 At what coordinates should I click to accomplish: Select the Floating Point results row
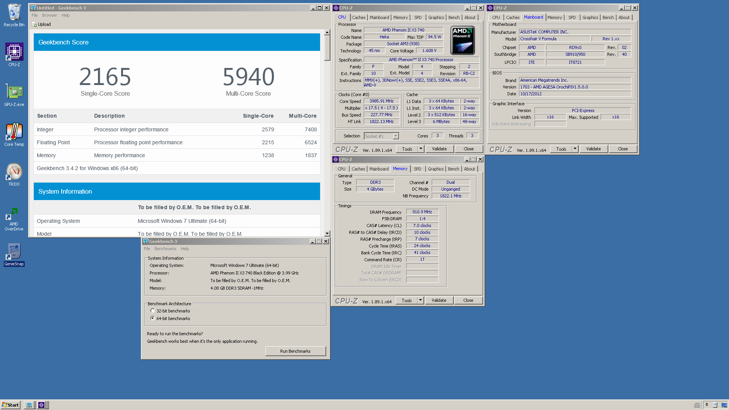[x=177, y=142]
